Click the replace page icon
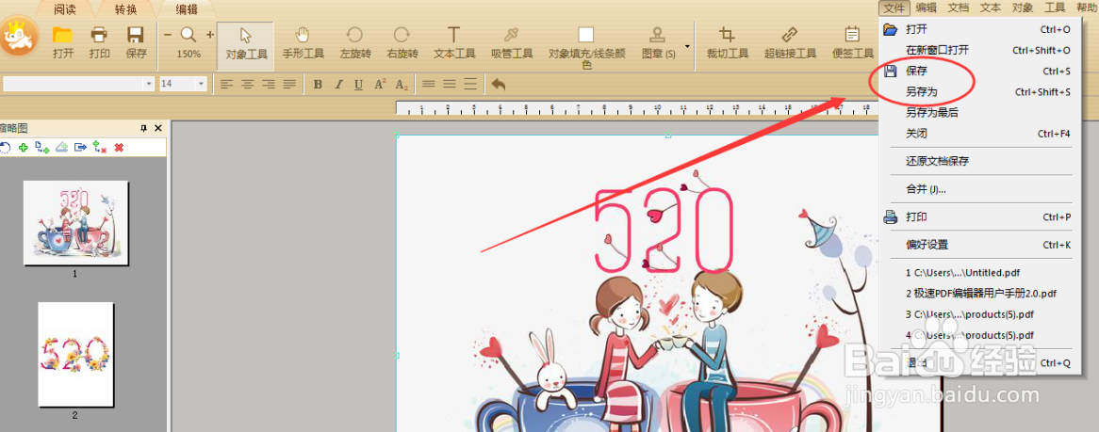The height and width of the screenshot is (432, 1099). coord(100,148)
